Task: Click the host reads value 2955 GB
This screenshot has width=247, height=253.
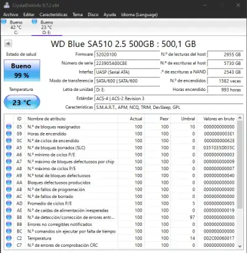Action: (x=225, y=54)
